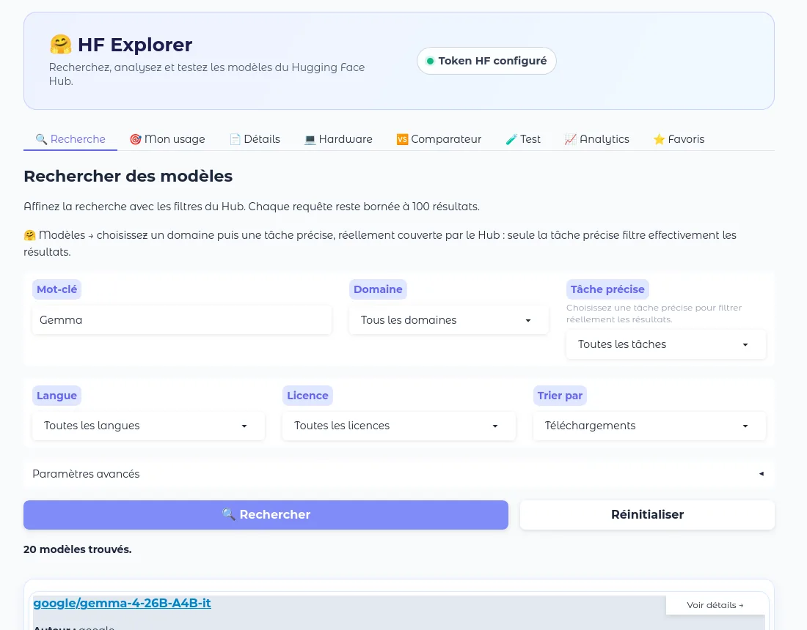807x630 pixels.
Task: Open the Test tab
Action: coord(523,139)
